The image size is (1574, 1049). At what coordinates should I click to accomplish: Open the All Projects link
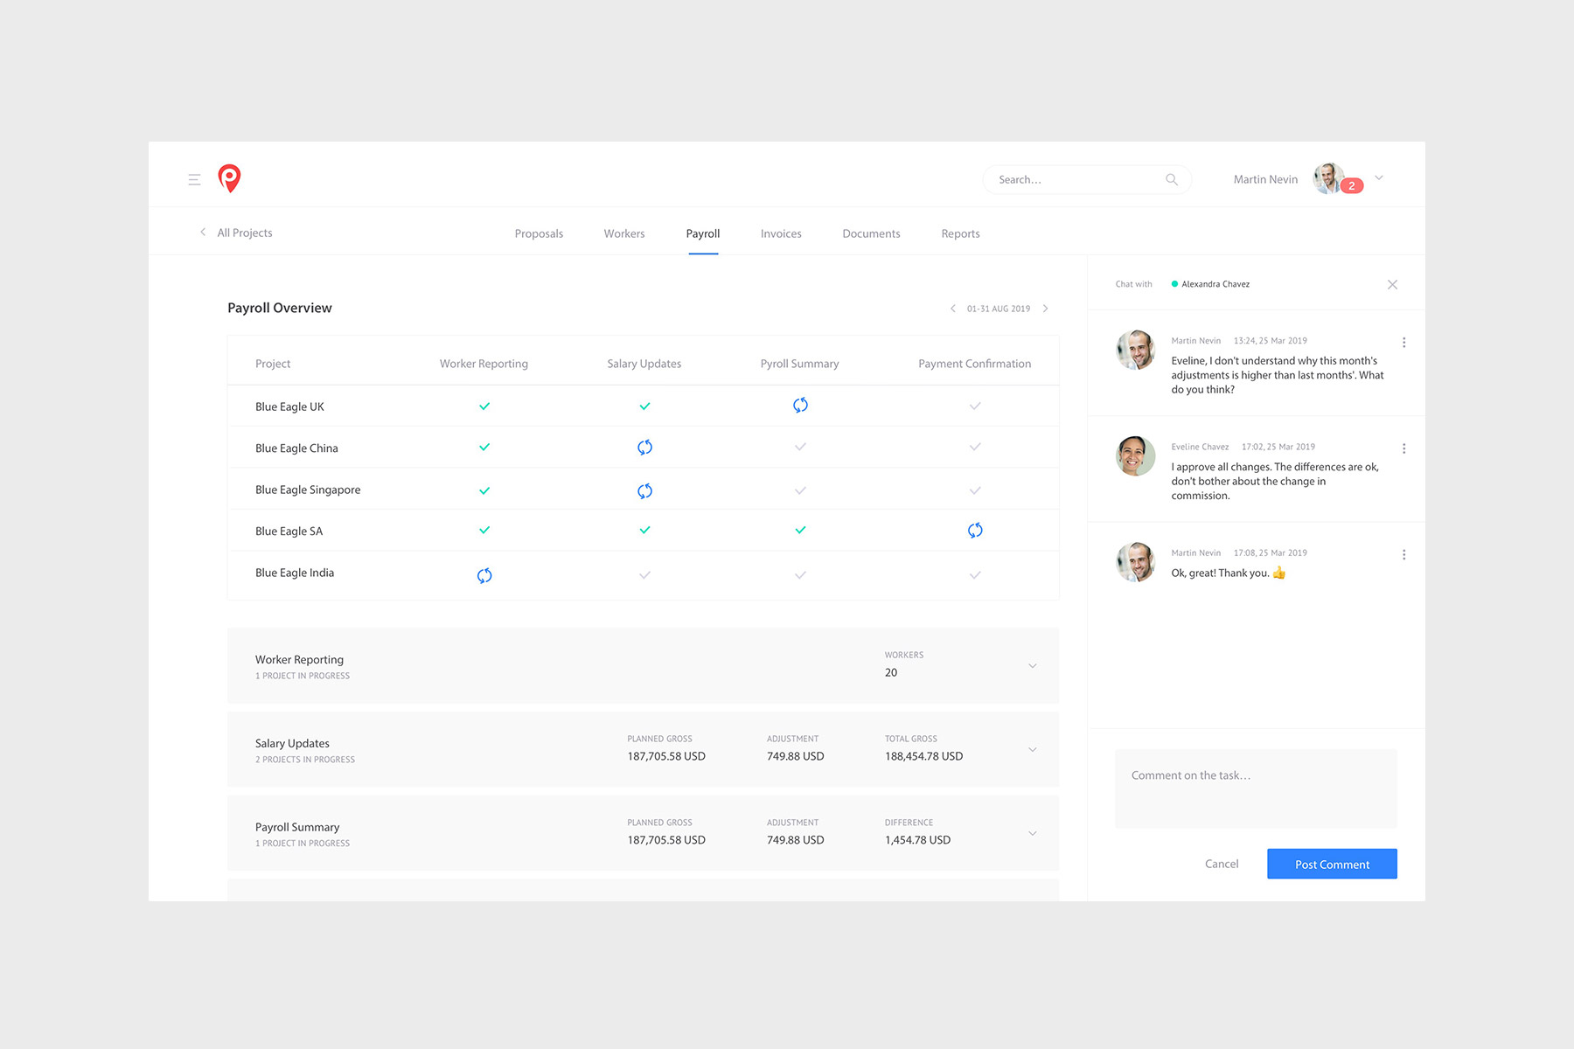(x=245, y=233)
